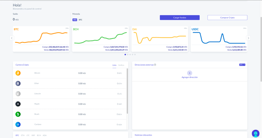The height and width of the screenshot is (138, 262).
Task: Click the Ripple XRP icon
Action: [x=18, y=104]
